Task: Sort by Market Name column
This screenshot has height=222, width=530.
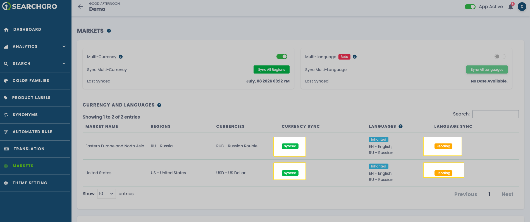Action: [102, 126]
